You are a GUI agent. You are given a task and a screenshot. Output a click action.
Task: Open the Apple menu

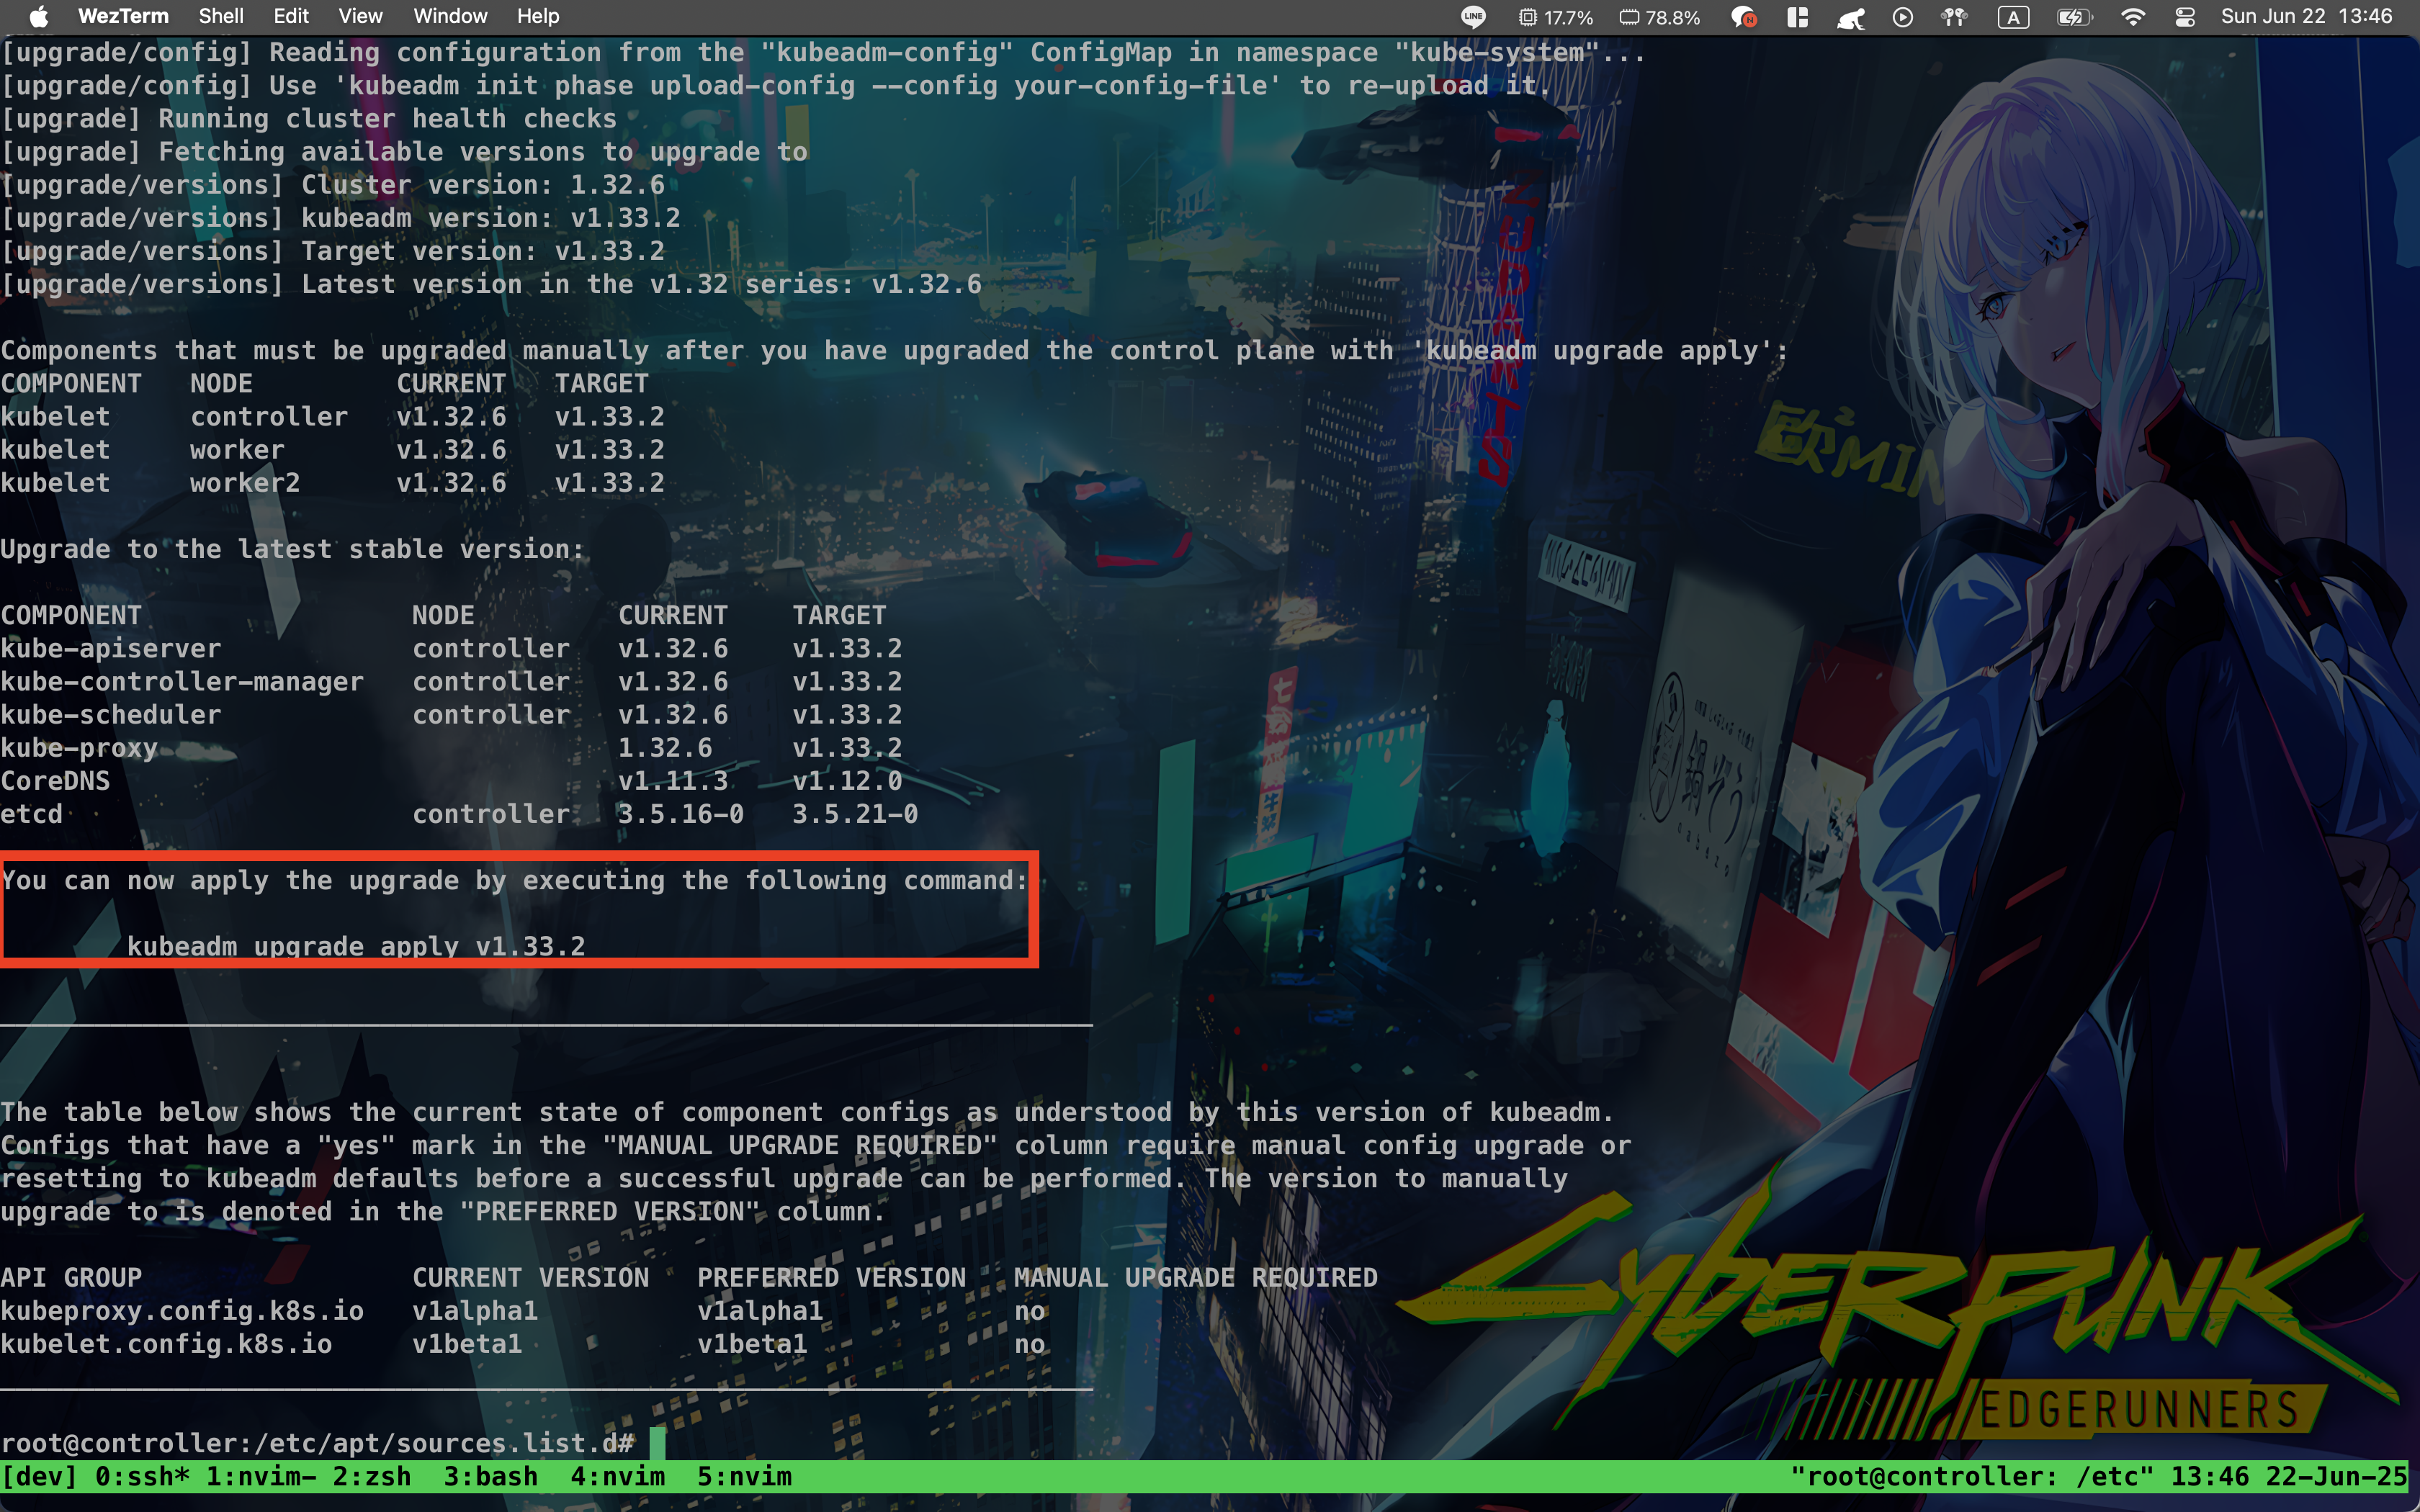point(39,16)
